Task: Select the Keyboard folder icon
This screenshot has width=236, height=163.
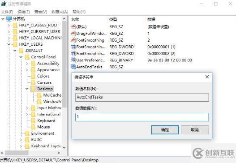Action: point(33,120)
